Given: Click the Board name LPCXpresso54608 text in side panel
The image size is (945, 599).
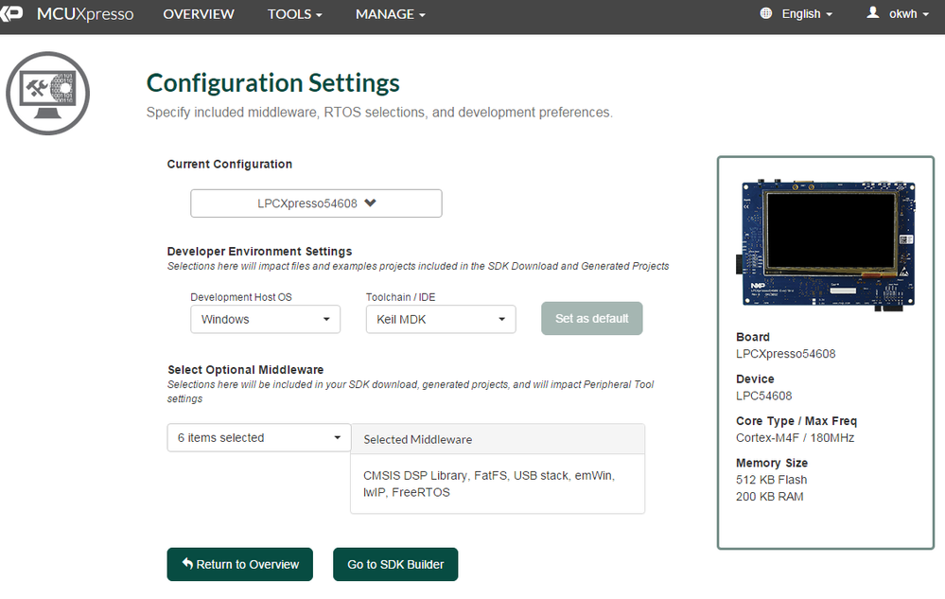Looking at the screenshot, I should pyautogui.click(x=785, y=354).
